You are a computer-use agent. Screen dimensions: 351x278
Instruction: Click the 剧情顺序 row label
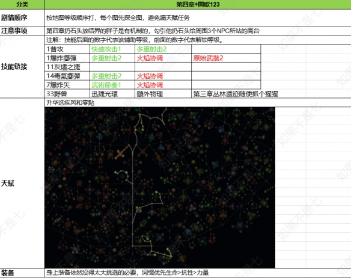click(x=22, y=17)
